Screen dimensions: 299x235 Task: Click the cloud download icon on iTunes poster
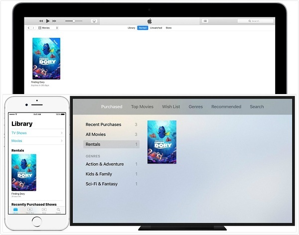coord(36,76)
